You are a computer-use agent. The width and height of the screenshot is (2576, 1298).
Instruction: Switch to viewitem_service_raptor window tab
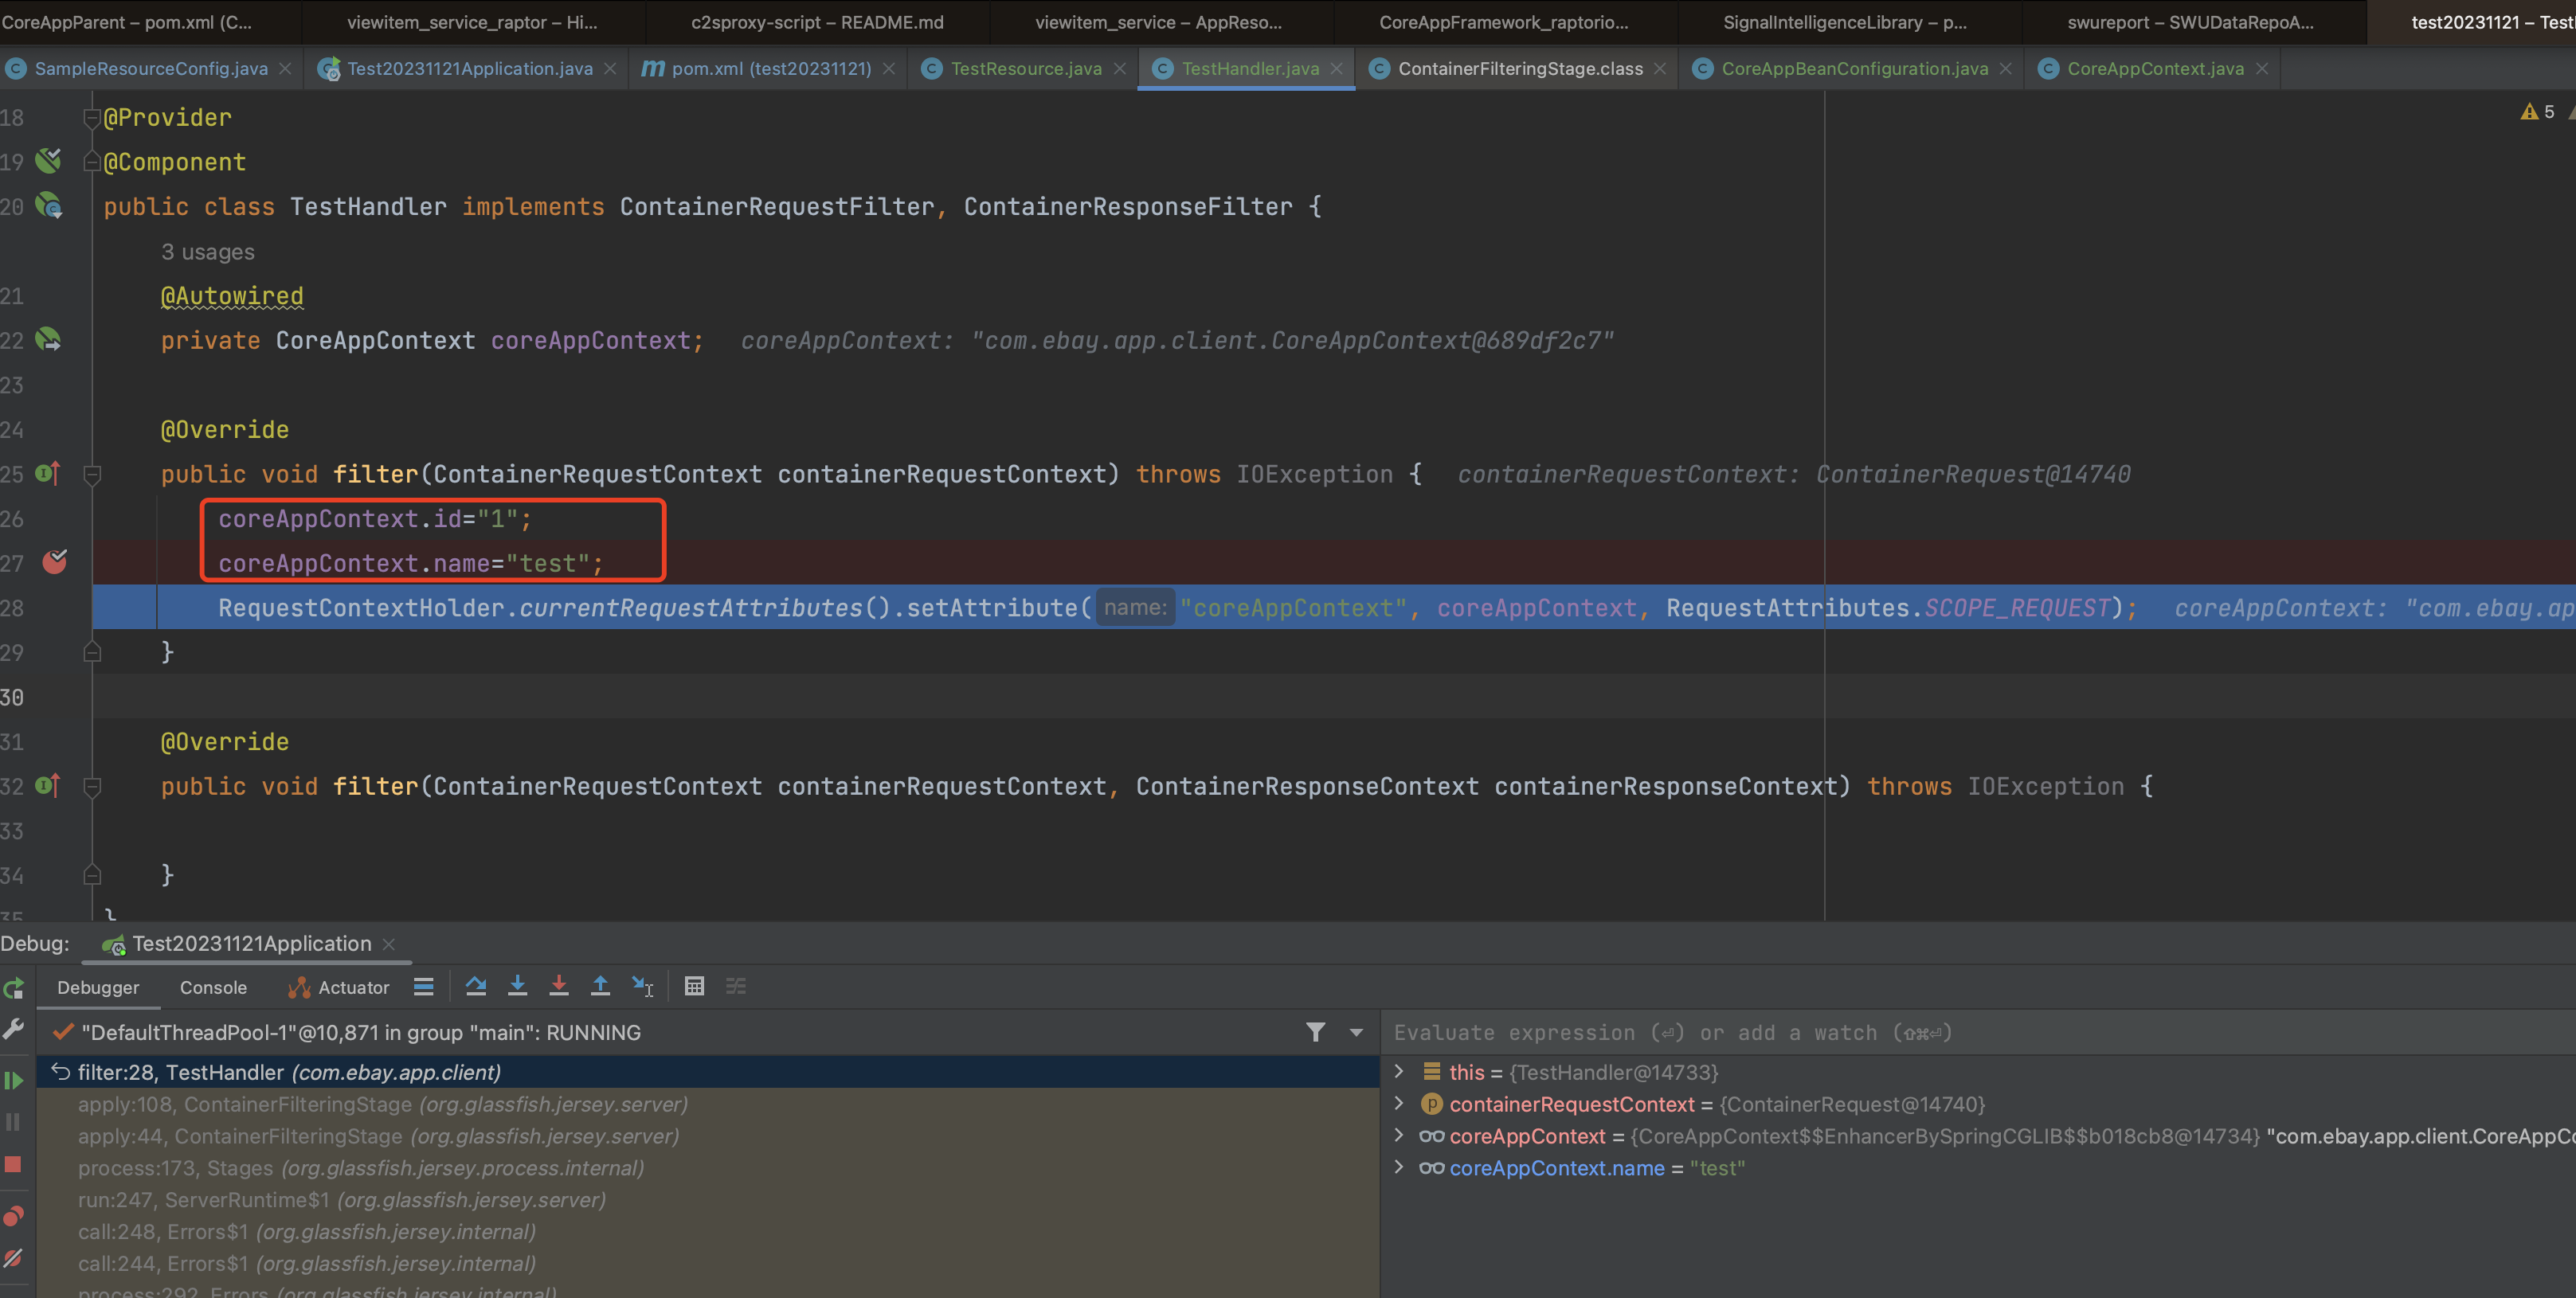pyautogui.click(x=472, y=22)
